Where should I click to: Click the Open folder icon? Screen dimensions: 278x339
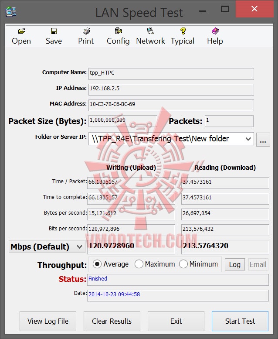[21, 31]
